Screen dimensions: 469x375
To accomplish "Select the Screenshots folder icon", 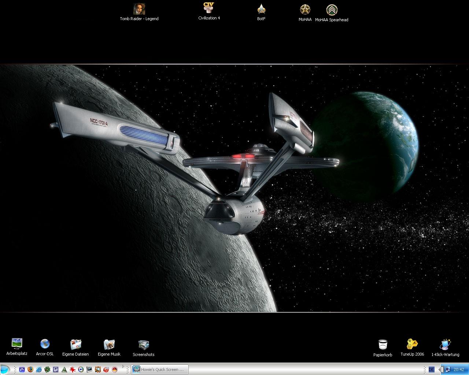I will (144, 348).
